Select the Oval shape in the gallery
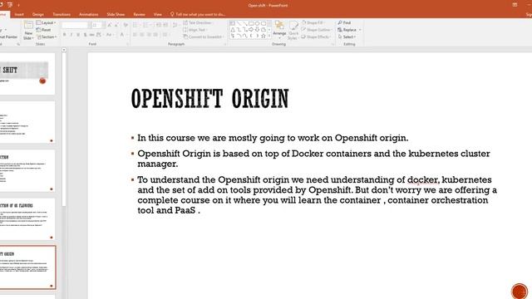 [257, 23]
